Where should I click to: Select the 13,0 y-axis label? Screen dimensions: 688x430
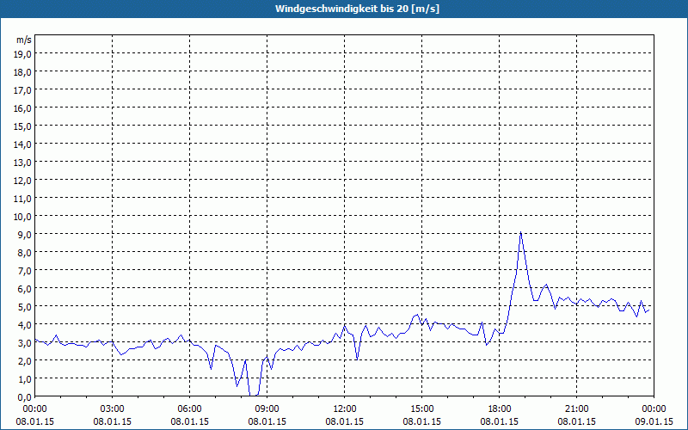tap(23, 163)
